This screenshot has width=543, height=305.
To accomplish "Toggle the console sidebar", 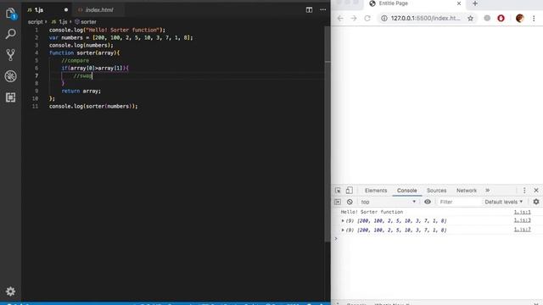I will [338, 202].
